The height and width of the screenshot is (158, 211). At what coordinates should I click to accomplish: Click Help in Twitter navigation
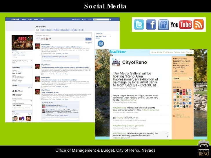click(183, 52)
